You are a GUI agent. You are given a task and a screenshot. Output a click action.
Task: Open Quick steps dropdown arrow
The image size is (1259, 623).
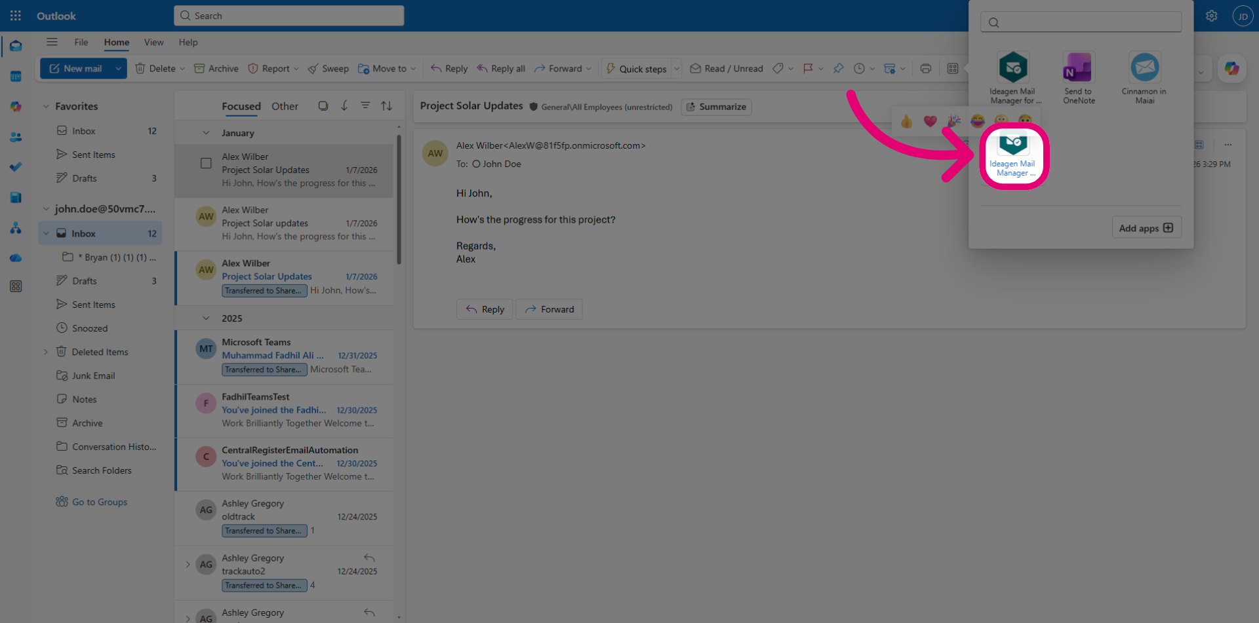click(677, 69)
